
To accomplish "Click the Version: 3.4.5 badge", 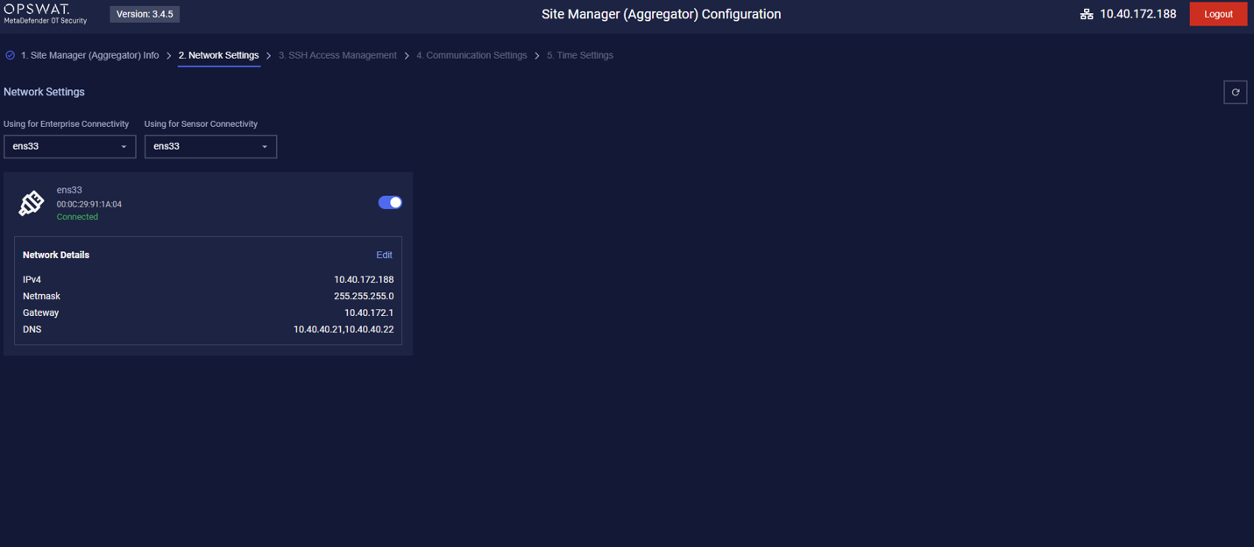I will click(x=145, y=14).
